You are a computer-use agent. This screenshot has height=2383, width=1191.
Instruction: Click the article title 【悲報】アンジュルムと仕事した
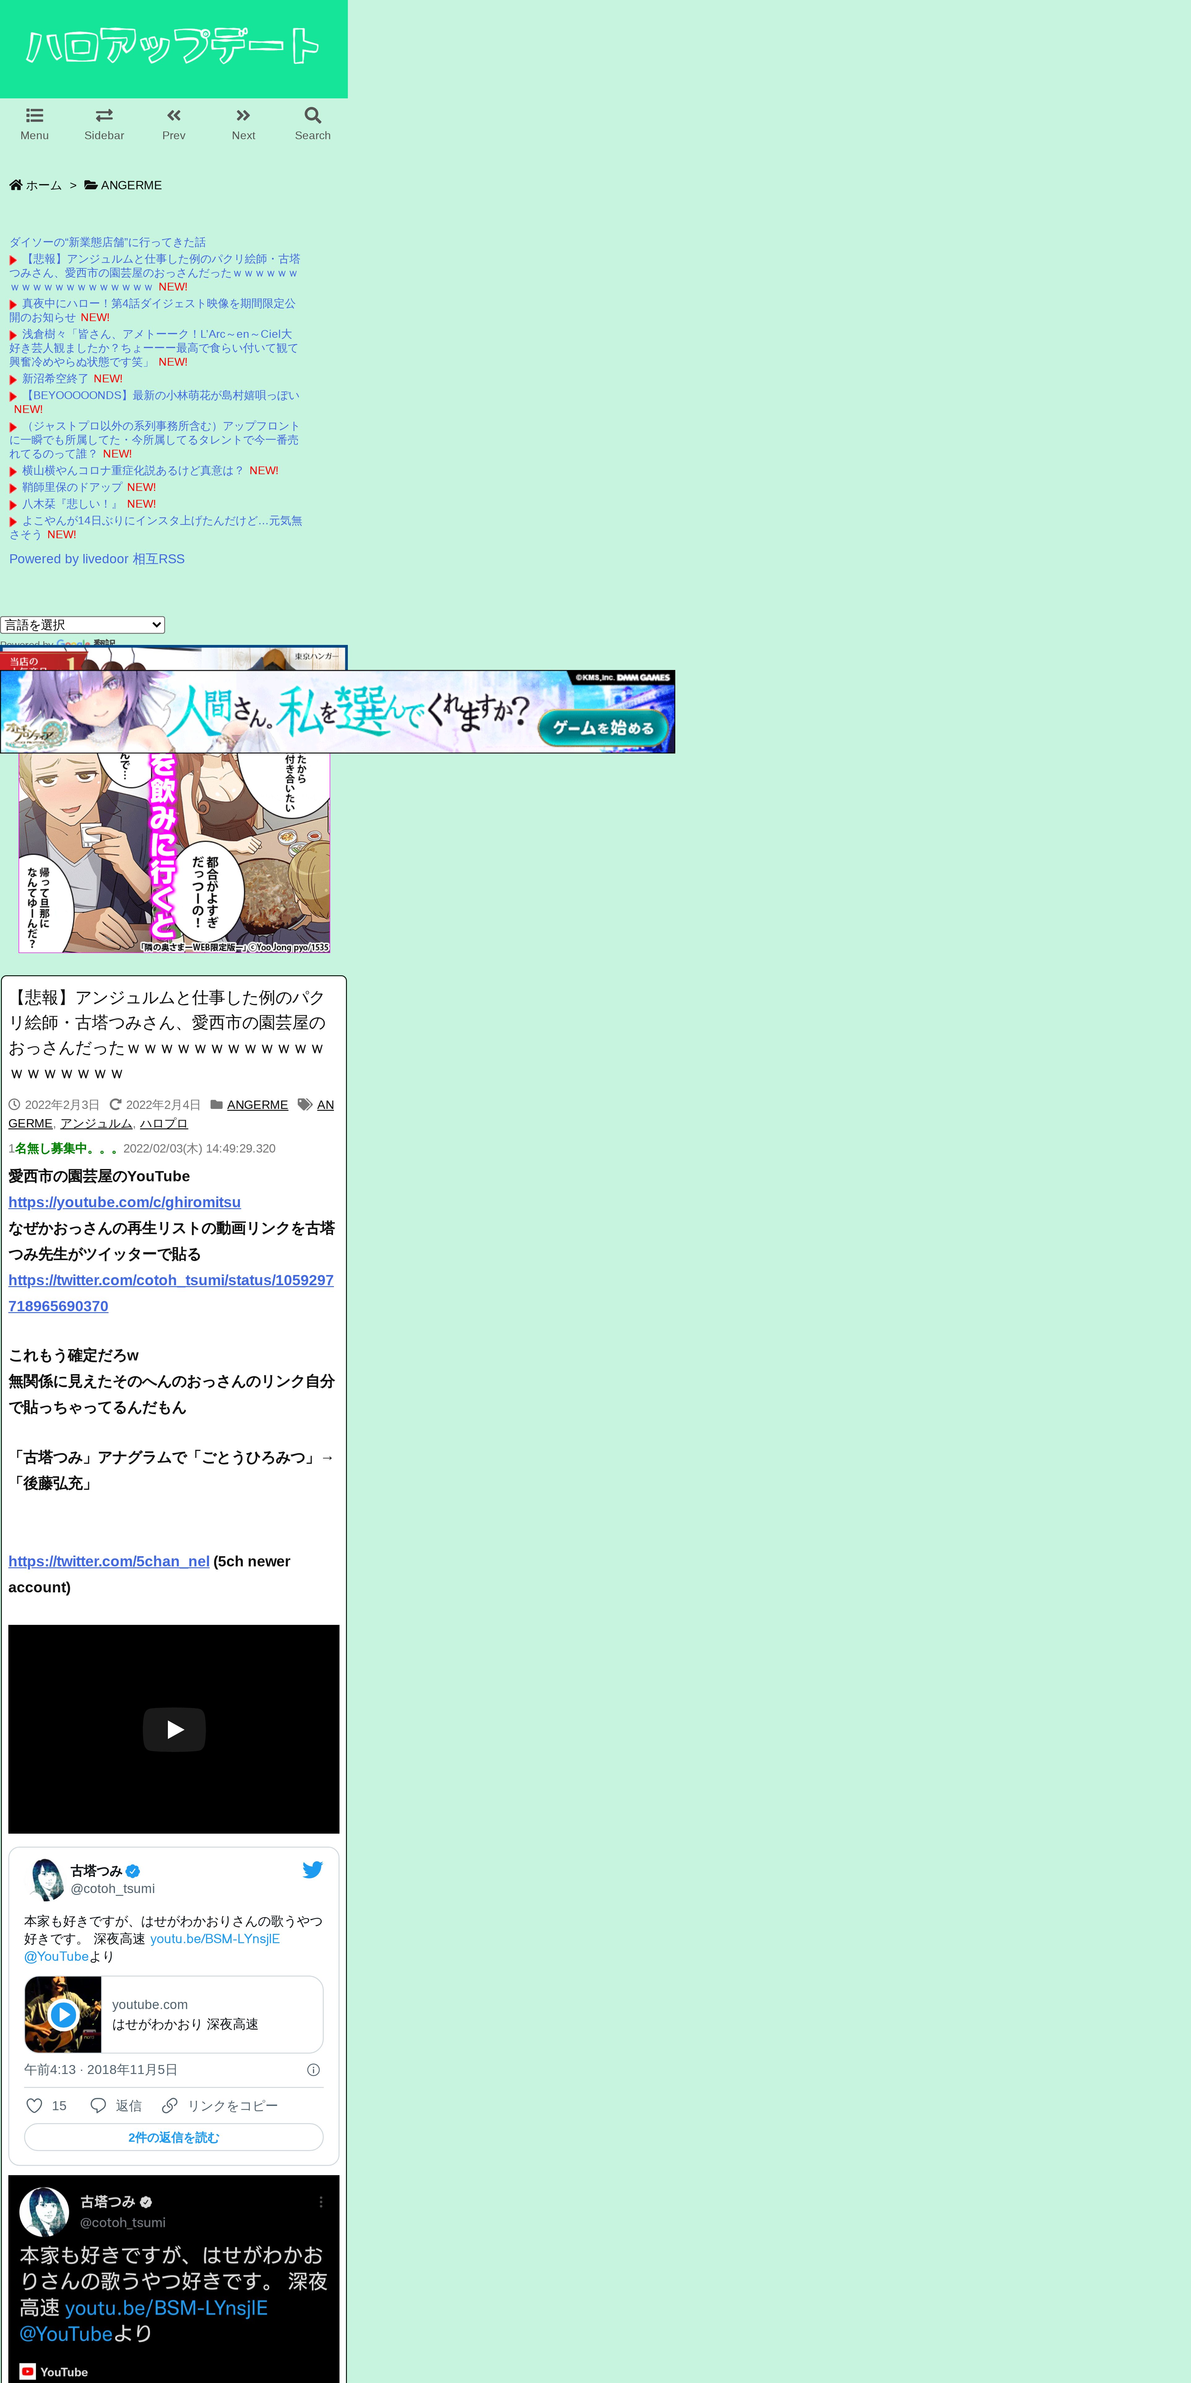point(167,1035)
